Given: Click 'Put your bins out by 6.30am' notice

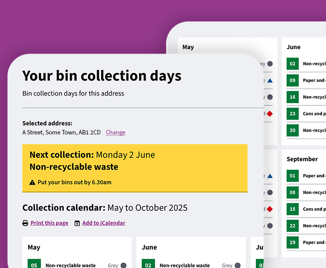Looking at the screenshot, I should [x=75, y=182].
